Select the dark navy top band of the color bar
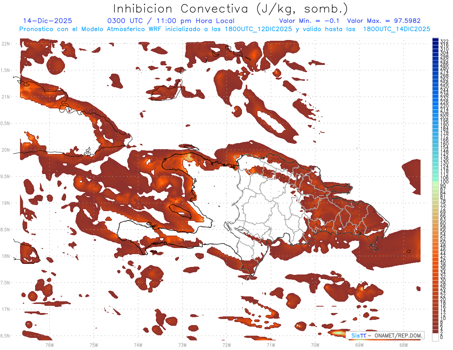Screen dimensions: 453x350 (436, 40)
